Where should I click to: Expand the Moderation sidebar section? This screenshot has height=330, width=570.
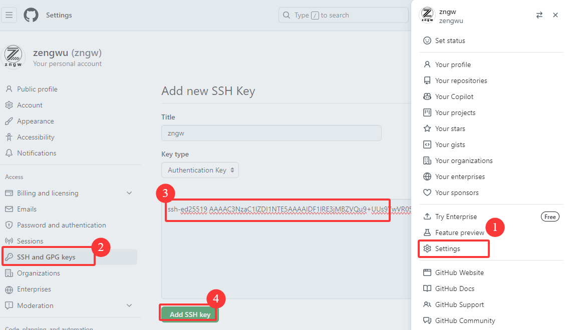point(129,305)
